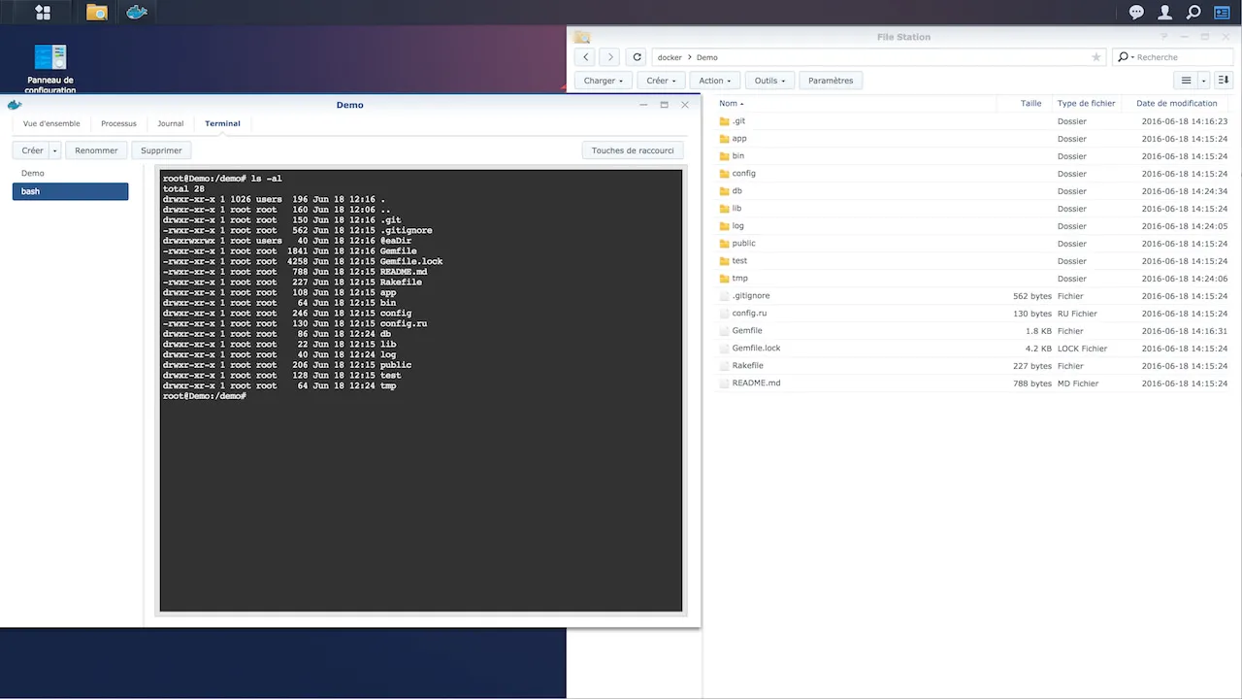Screen dimensions: 1242x699
Task: Click the Paramètres button
Action: click(x=831, y=81)
